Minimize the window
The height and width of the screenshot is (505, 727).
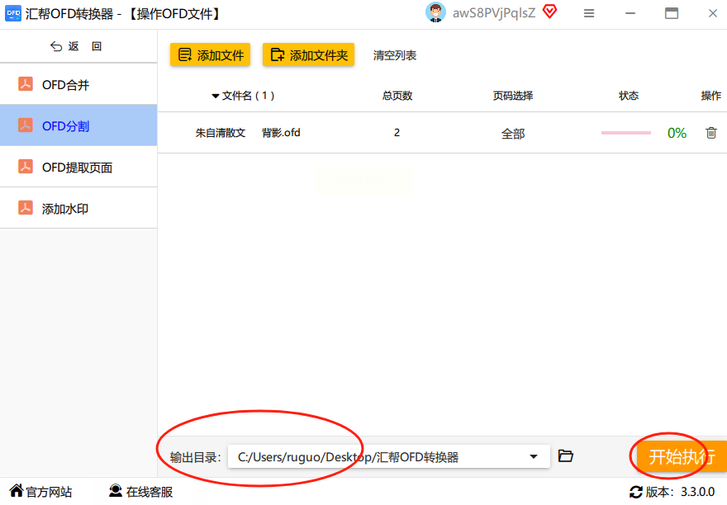pyautogui.click(x=630, y=13)
